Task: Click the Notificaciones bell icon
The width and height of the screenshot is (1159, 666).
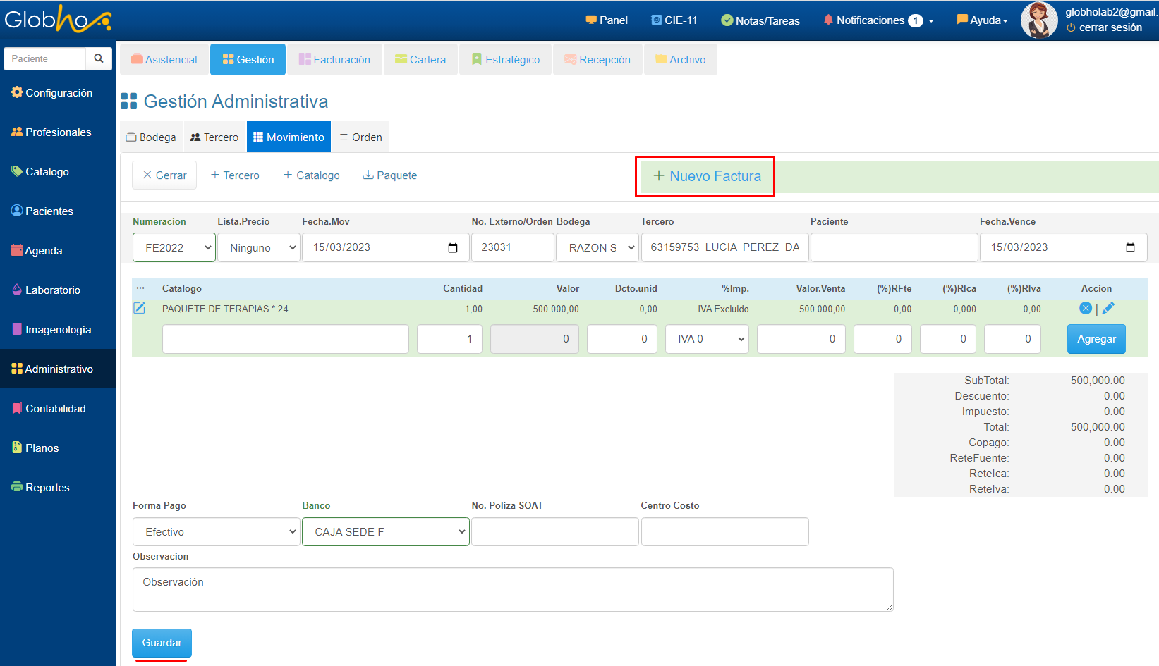Action: (828, 20)
